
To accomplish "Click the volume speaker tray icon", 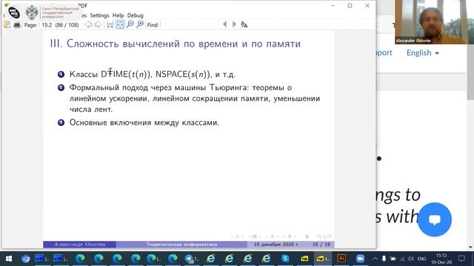I will [411, 259].
